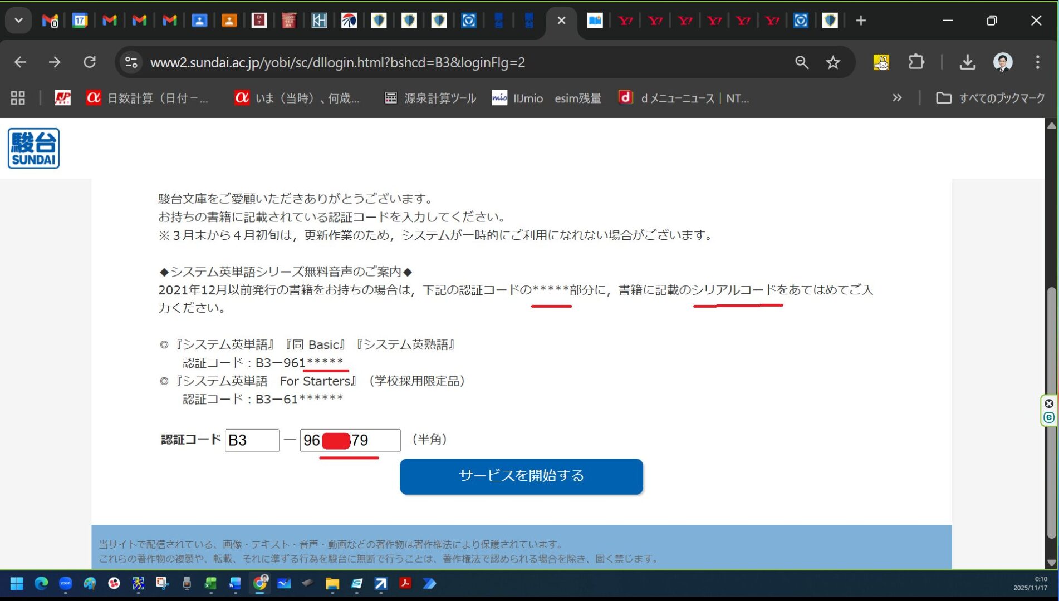Click the B3 authentication code field
The image size is (1059, 601).
pos(252,441)
